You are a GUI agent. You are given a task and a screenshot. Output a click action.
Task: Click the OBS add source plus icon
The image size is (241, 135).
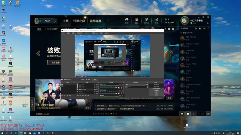click(x=78, y=95)
